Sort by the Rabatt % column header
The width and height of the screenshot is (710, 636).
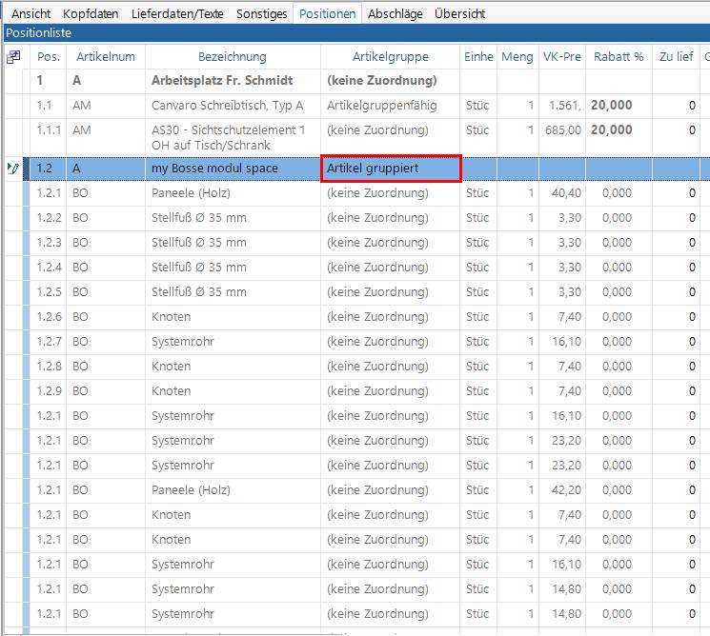click(619, 57)
